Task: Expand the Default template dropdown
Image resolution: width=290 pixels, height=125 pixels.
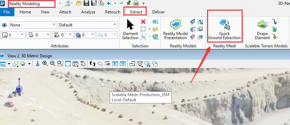Action: 88,25
